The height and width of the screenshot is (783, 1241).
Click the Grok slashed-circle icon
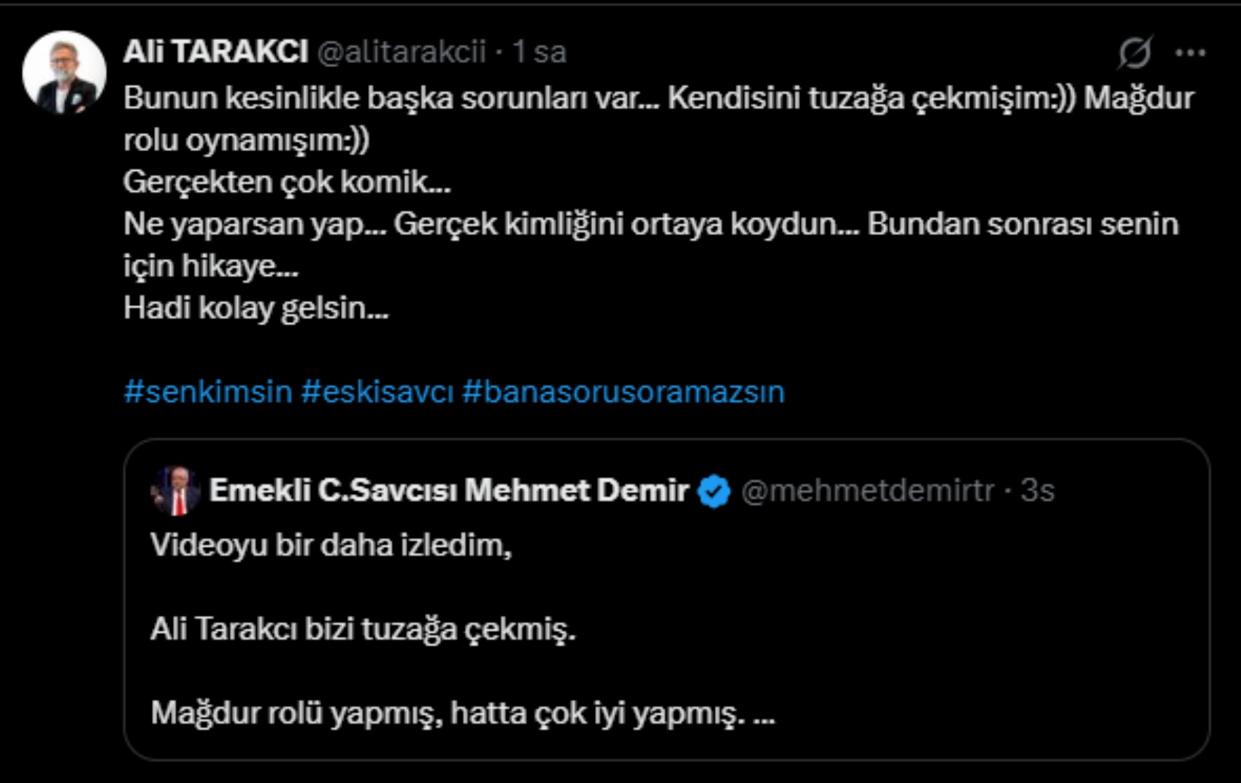[1135, 53]
